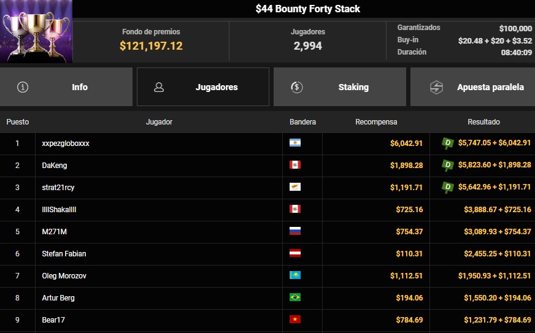Screen dimensions: 535x333
Task: Select player Oleg Morozov
Action: click(x=64, y=276)
